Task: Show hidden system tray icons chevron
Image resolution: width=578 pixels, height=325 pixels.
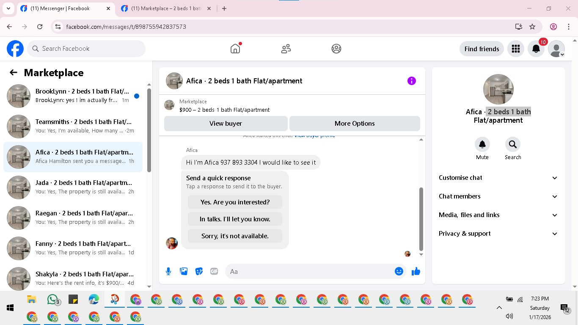Action: [x=499, y=308]
